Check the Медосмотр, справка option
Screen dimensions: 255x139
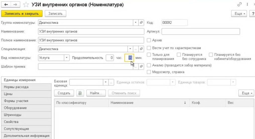(x=149, y=72)
